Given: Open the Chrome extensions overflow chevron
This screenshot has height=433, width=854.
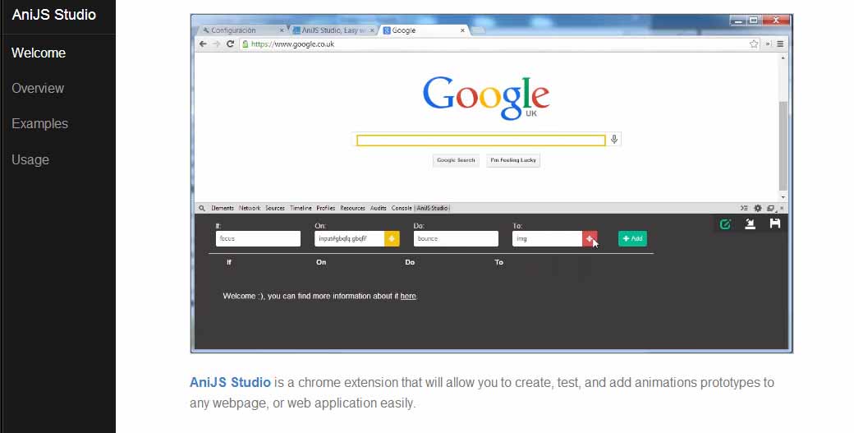Looking at the screenshot, I should (768, 44).
